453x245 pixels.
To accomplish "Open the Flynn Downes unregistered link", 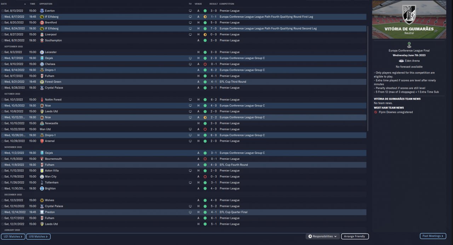I will coord(396,112).
